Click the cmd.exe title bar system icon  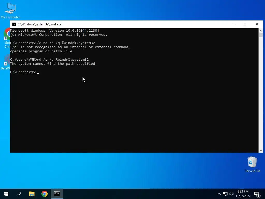coord(14,24)
